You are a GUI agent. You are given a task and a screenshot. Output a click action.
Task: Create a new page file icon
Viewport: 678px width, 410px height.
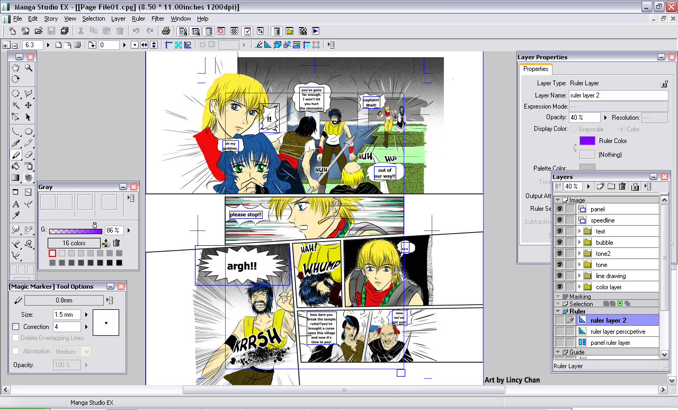click(x=12, y=31)
